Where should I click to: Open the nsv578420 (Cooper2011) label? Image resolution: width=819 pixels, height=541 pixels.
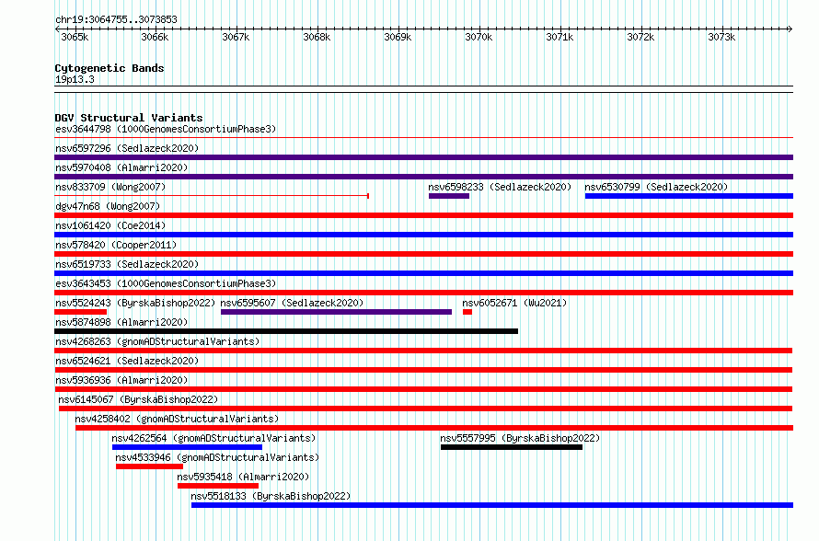[x=116, y=245]
